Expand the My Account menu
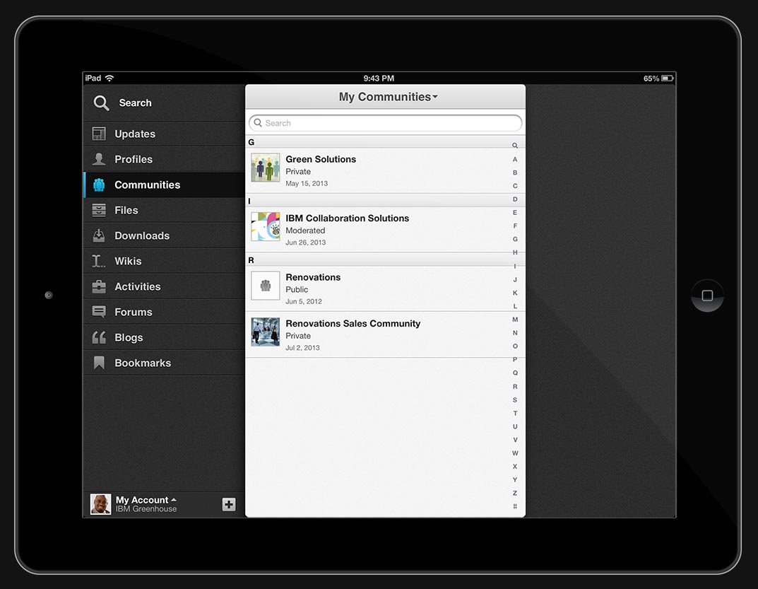Screen dimensions: 758x589 click(146, 501)
